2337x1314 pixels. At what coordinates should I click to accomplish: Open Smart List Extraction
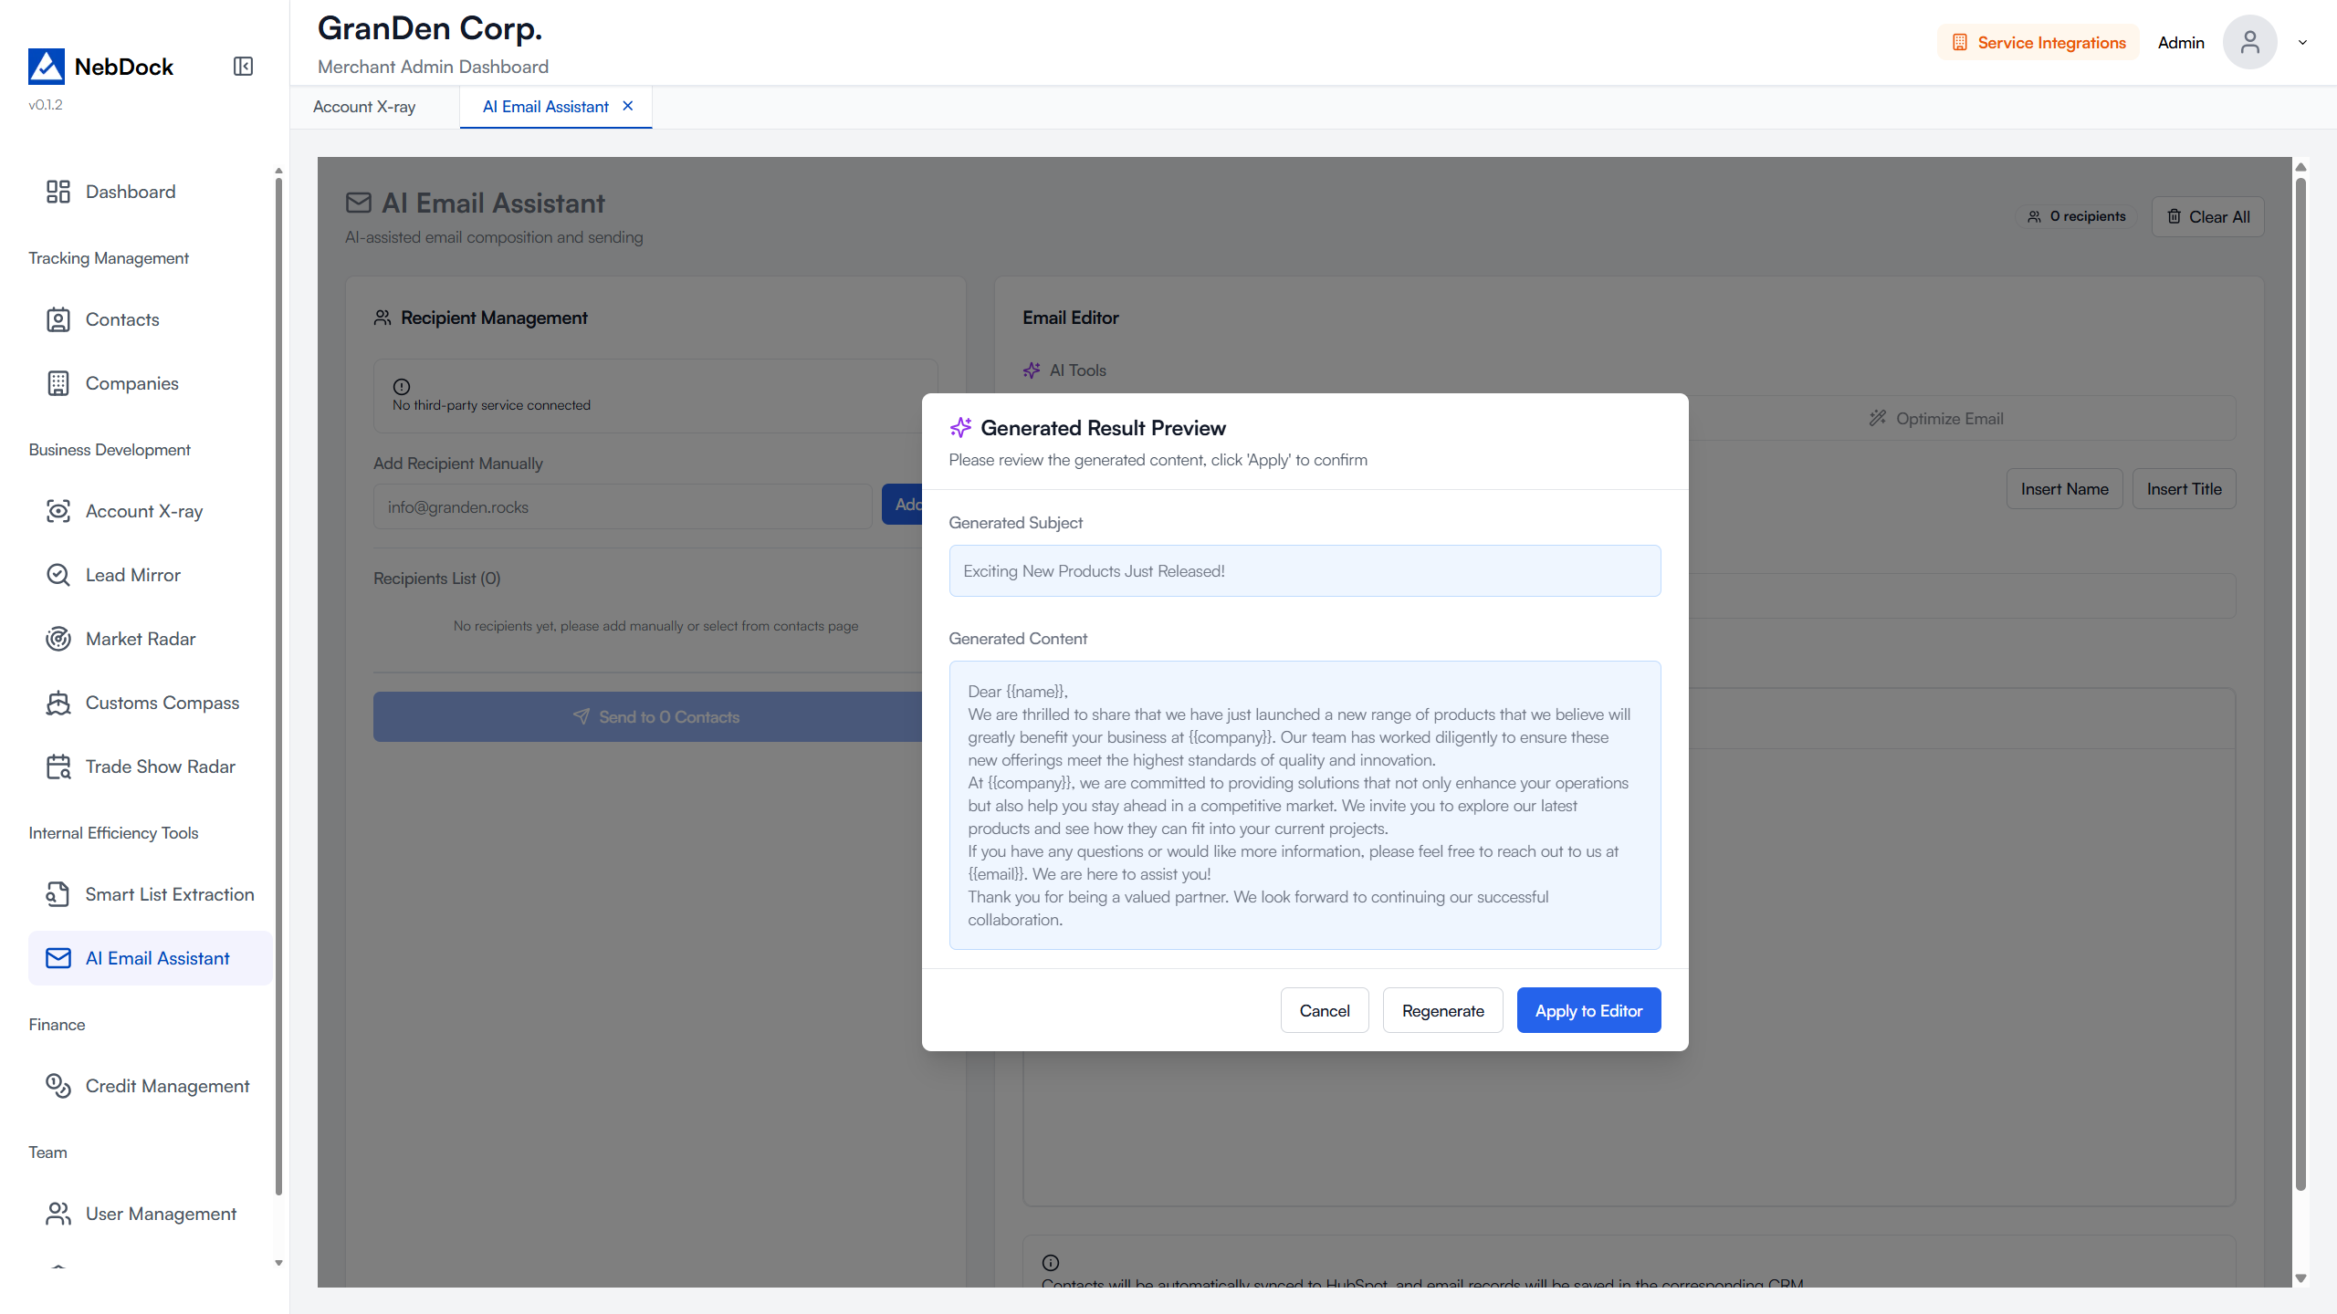[x=170, y=894]
